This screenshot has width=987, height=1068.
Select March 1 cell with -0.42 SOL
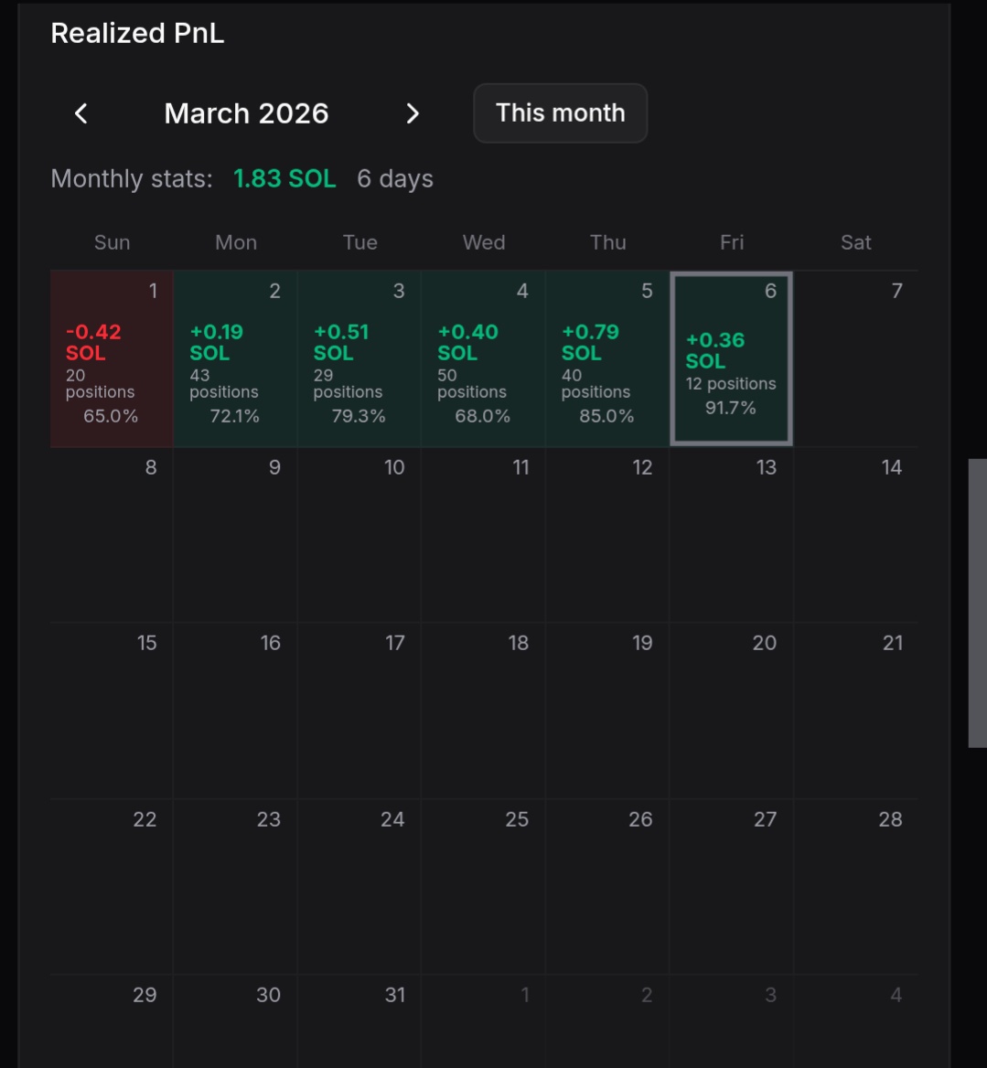112,358
